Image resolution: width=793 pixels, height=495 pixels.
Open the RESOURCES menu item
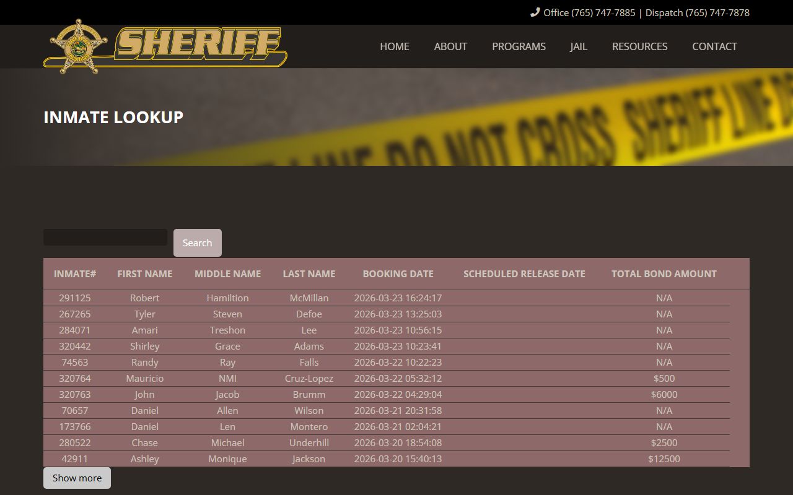[x=639, y=46]
